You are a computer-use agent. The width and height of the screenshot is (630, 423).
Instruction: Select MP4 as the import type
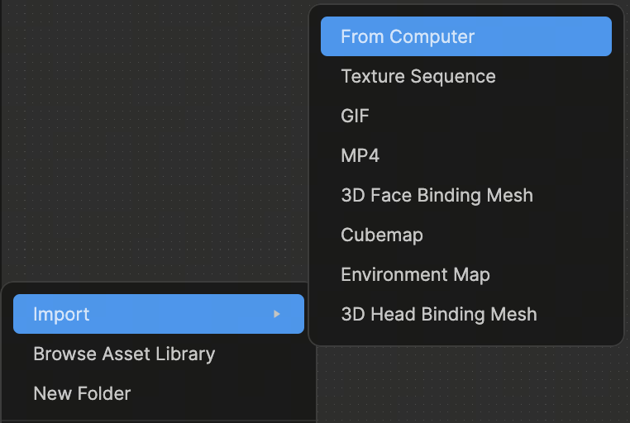pos(360,155)
